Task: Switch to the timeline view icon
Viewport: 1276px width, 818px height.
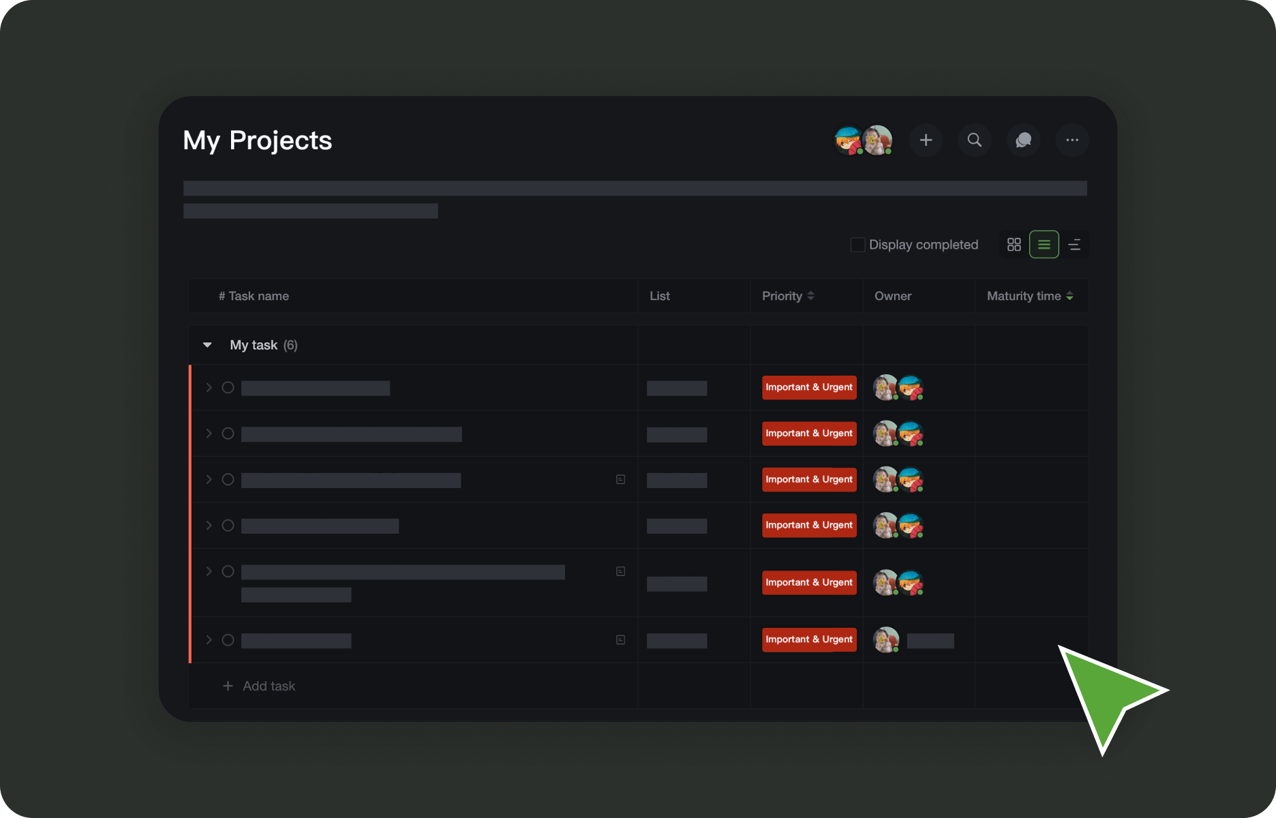Action: 1074,245
